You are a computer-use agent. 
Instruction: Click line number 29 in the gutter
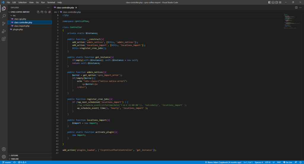tap(57, 99)
